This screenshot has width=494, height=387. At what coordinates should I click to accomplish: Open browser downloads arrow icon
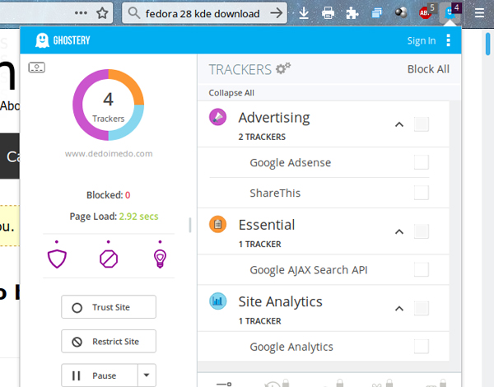point(304,13)
